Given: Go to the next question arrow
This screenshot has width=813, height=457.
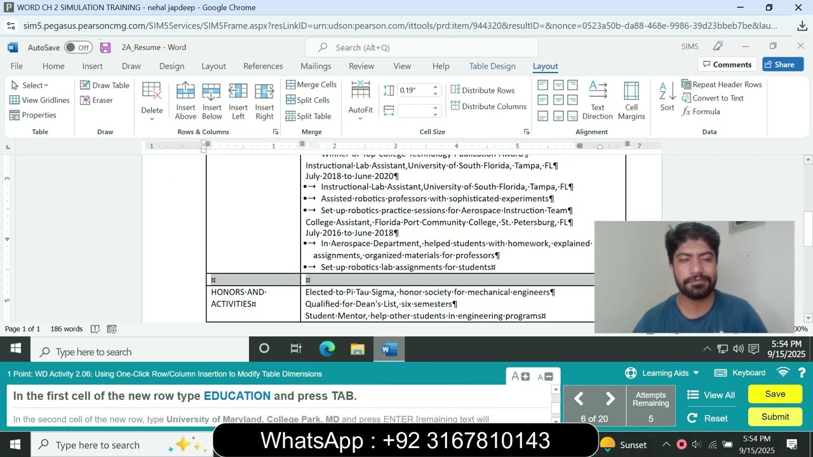Looking at the screenshot, I should [610, 399].
